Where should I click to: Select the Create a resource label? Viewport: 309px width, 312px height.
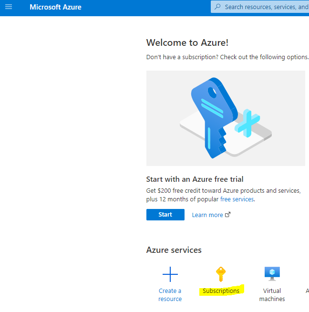click(170, 295)
